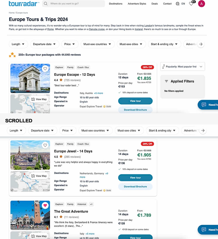Click the TourRadar logo

click(x=24, y=4)
